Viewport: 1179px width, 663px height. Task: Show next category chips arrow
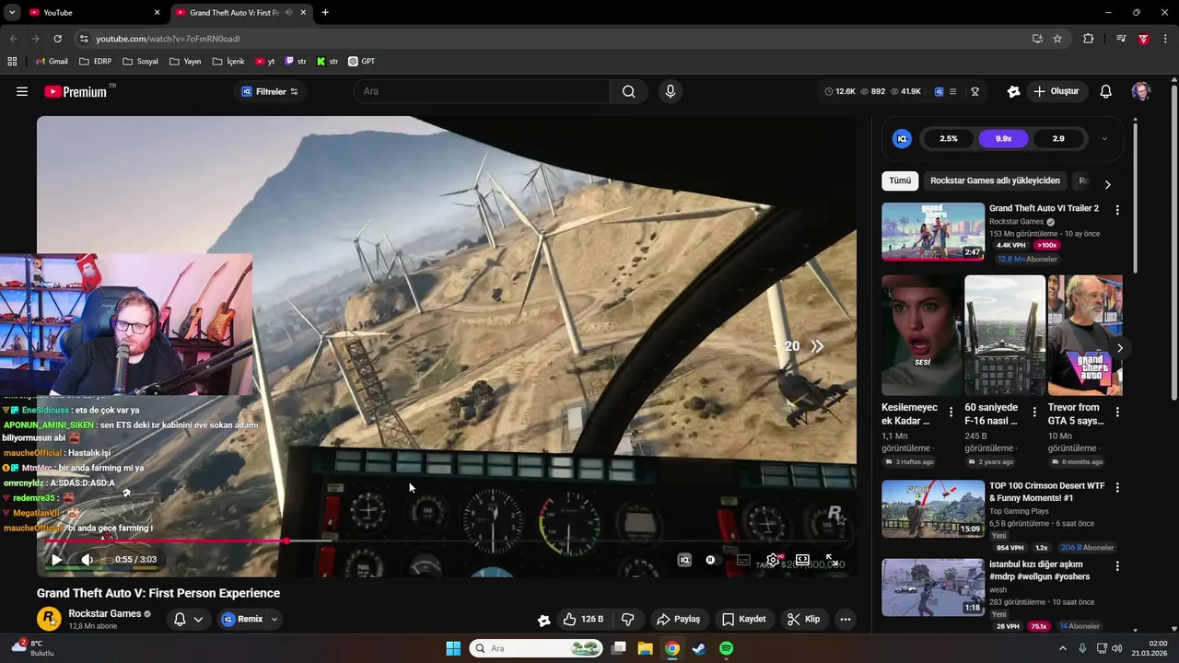pos(1107,184)
